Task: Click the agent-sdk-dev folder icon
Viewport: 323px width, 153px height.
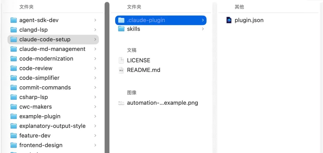Action: [x=13, y=20]
